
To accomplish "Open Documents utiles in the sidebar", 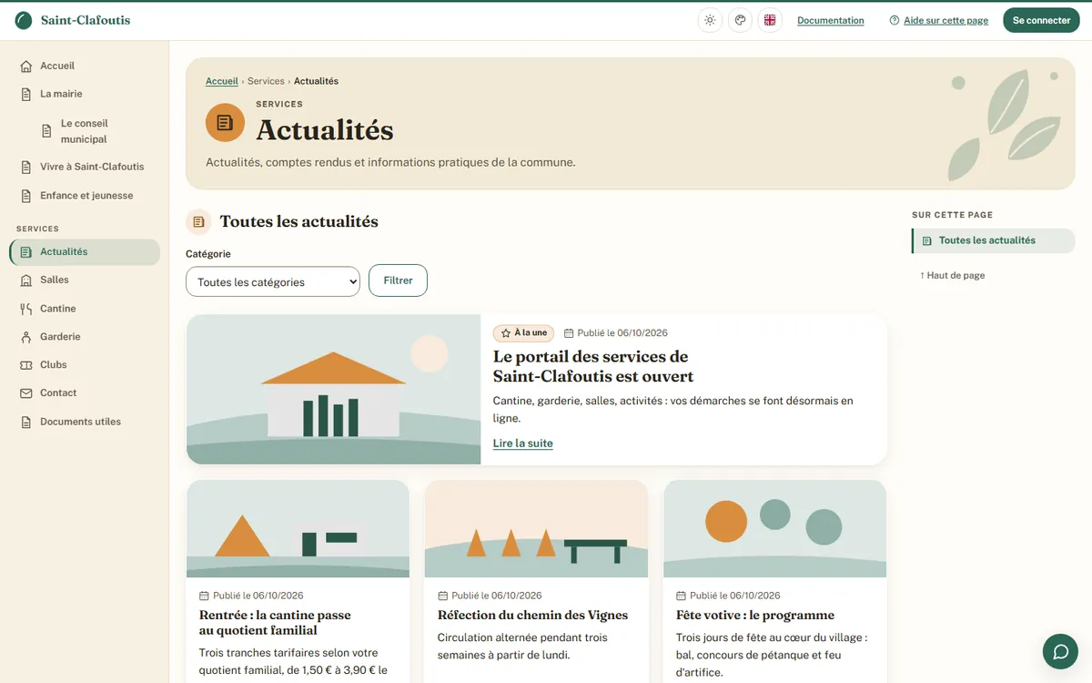I will click(x=85, y=422).
